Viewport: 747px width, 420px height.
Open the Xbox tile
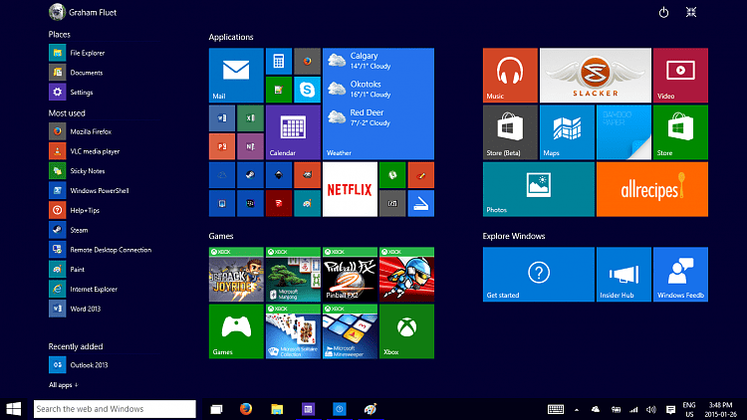pos(406,331)
